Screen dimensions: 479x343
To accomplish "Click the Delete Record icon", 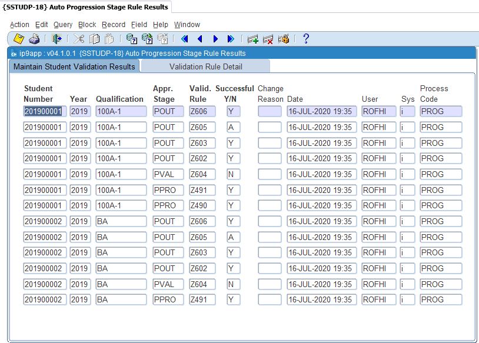I will click(x=268, y=39).
